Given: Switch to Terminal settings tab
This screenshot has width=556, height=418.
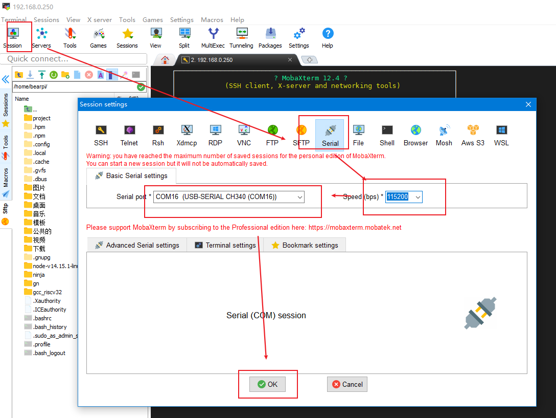Looking at the screenshot, I should pyautogui.click(x=225, y=246).
